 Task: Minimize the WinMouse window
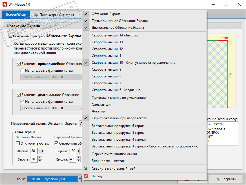point(213,4)
